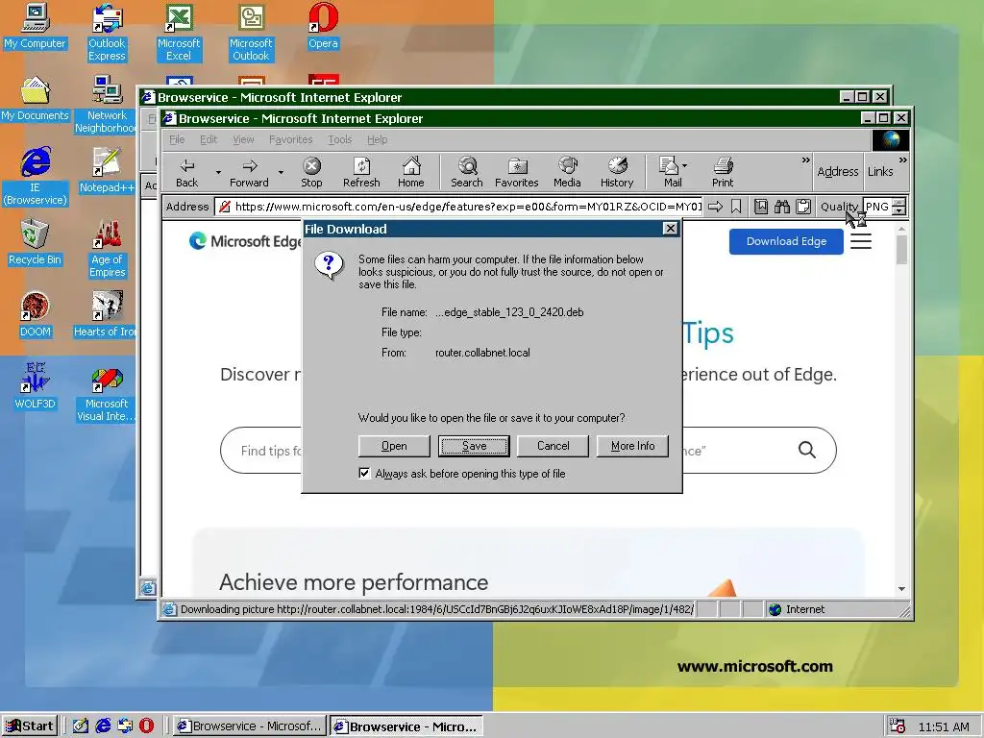
Task: Open the View menu
Action: coord(243,139)
